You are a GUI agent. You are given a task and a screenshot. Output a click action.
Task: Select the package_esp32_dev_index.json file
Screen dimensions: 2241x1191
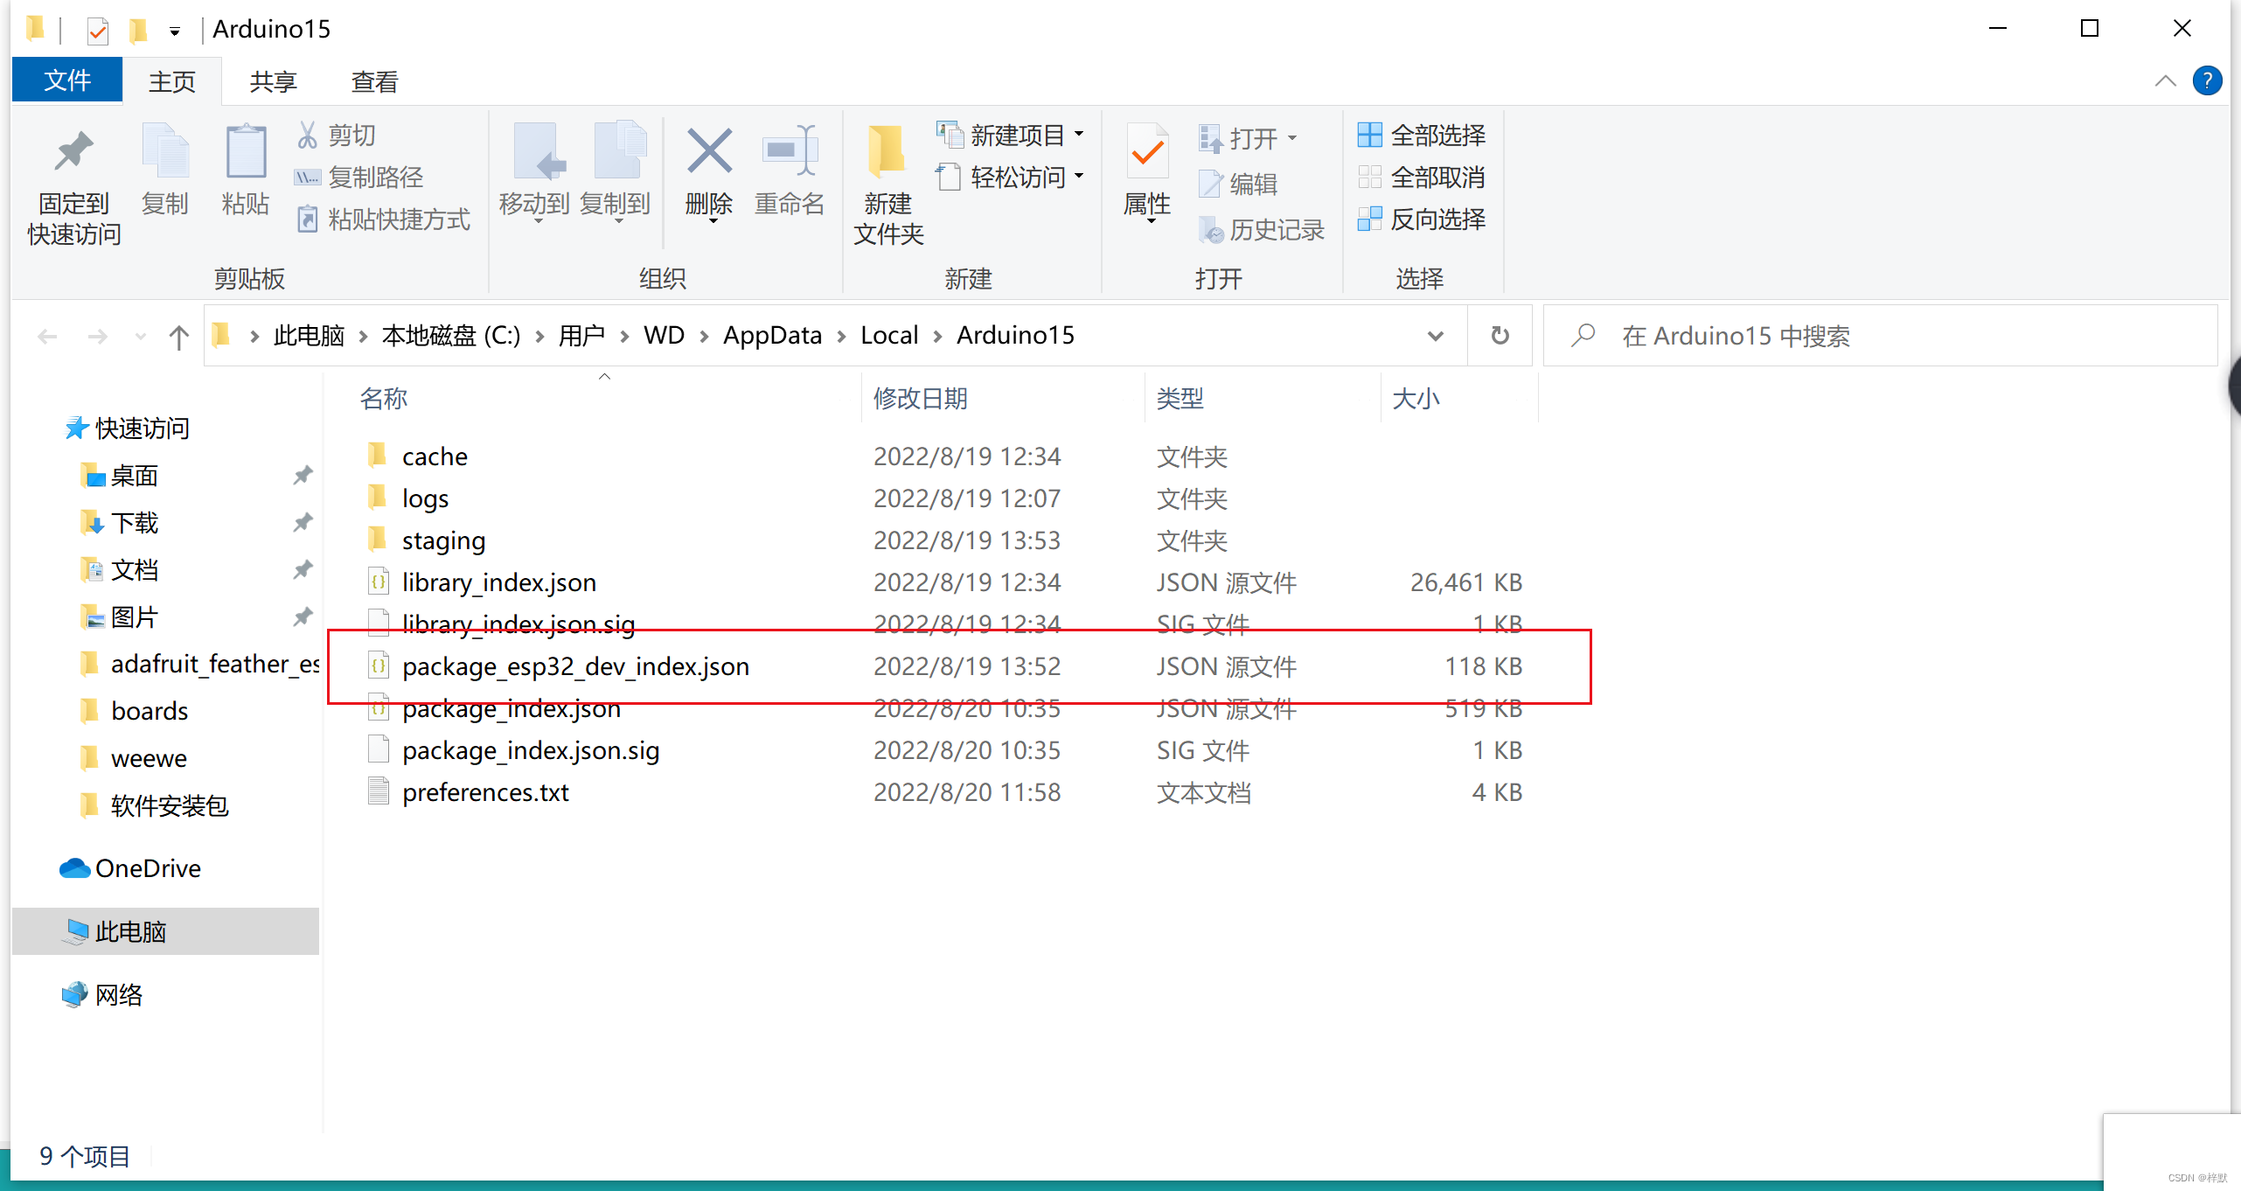[x=575, y=667]
